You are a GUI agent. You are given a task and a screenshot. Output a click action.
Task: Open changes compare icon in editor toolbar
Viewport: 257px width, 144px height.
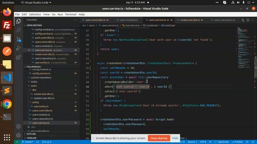(x=243, y=20)
